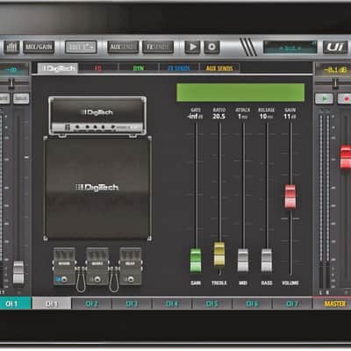Switch to the DYN tab
351x351 pixels.
139,68
